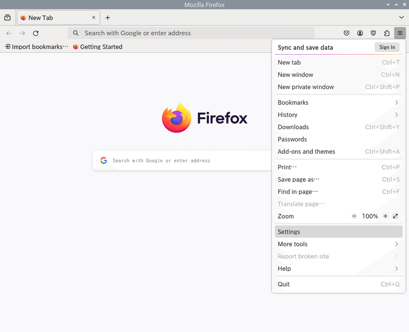Click the Firefox logo on page
Viewport: 409px width, 332px height.
tap(204, 118)
